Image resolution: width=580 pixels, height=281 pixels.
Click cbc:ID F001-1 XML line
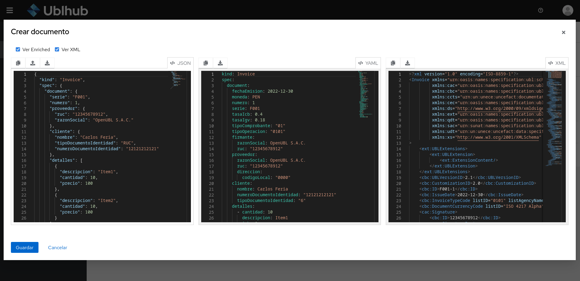(x=448, y=189)
